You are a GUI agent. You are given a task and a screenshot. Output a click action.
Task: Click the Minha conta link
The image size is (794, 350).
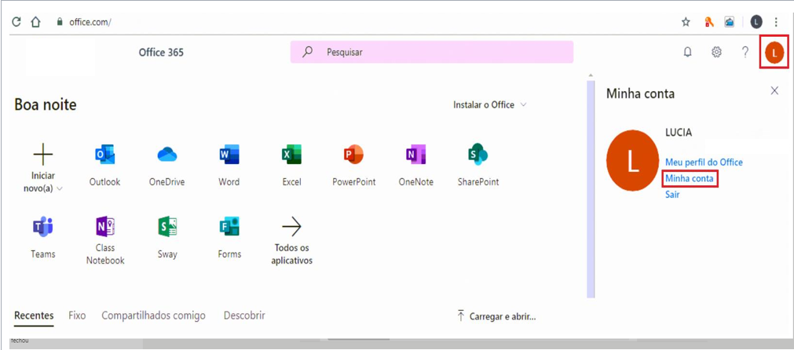coord(690,179)
